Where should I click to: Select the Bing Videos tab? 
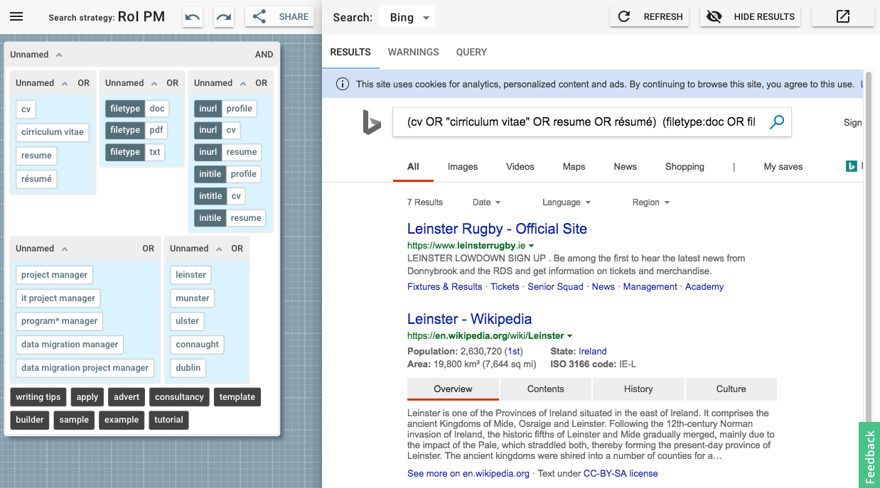[520, 166]
